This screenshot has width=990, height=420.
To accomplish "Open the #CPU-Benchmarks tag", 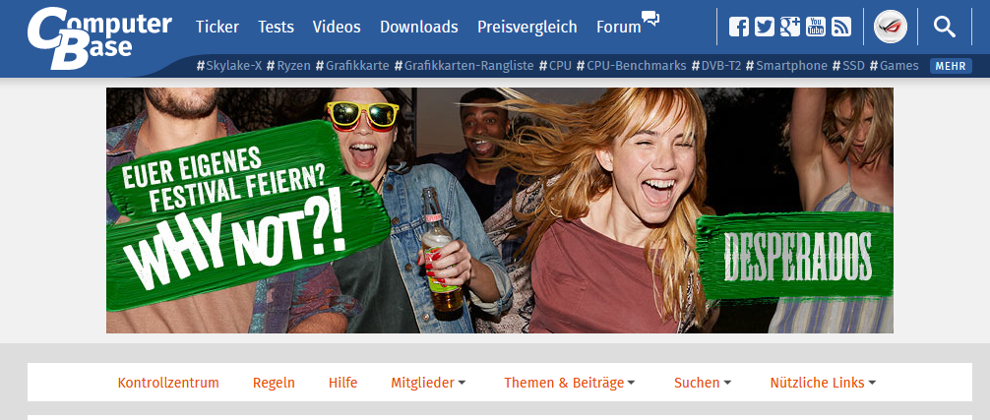I will 632,66.
